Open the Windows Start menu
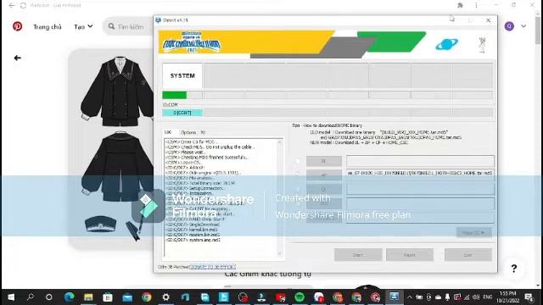Screen dimensions: 543x305 tap(11, 297)
